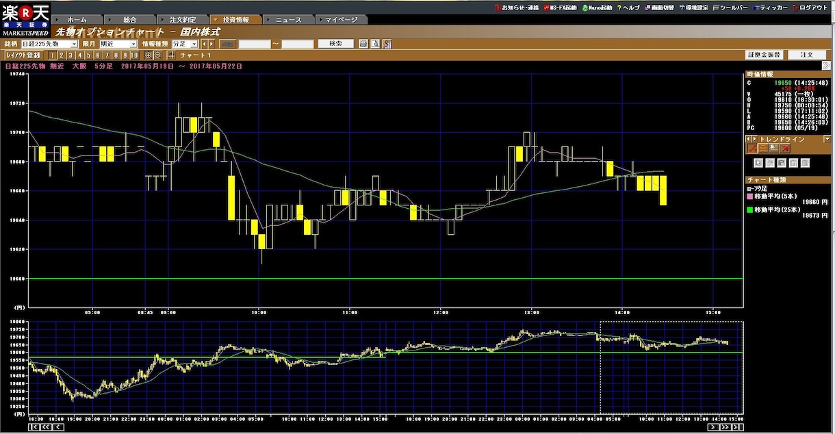This screenshot has height=434, width=835.
Task: Click 画面切替 to switch screens
Action: coord(658,8)
